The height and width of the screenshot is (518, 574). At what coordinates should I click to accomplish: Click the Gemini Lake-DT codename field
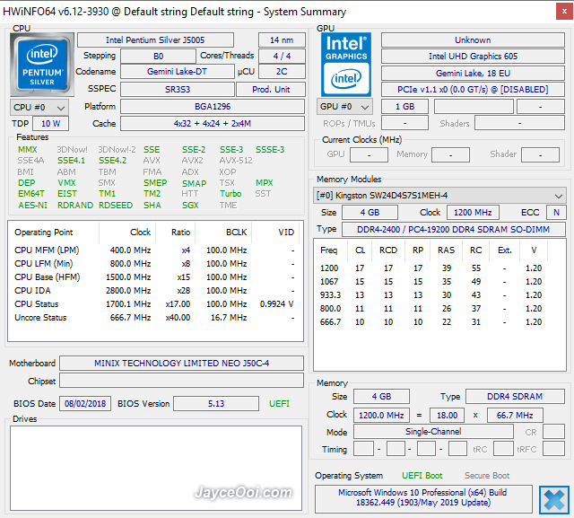coord(178,72)
